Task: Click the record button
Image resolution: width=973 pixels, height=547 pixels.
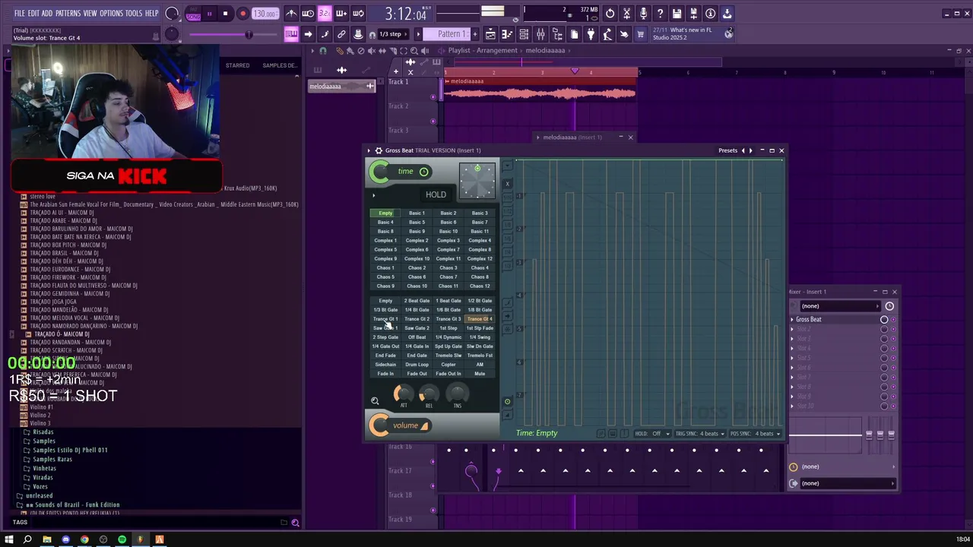Action: point(242,14)
